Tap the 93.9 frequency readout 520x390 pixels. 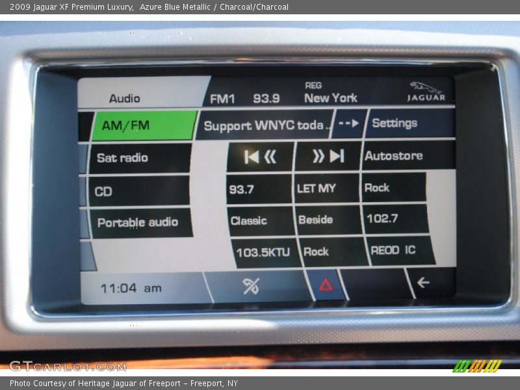(x=266, y=99)
